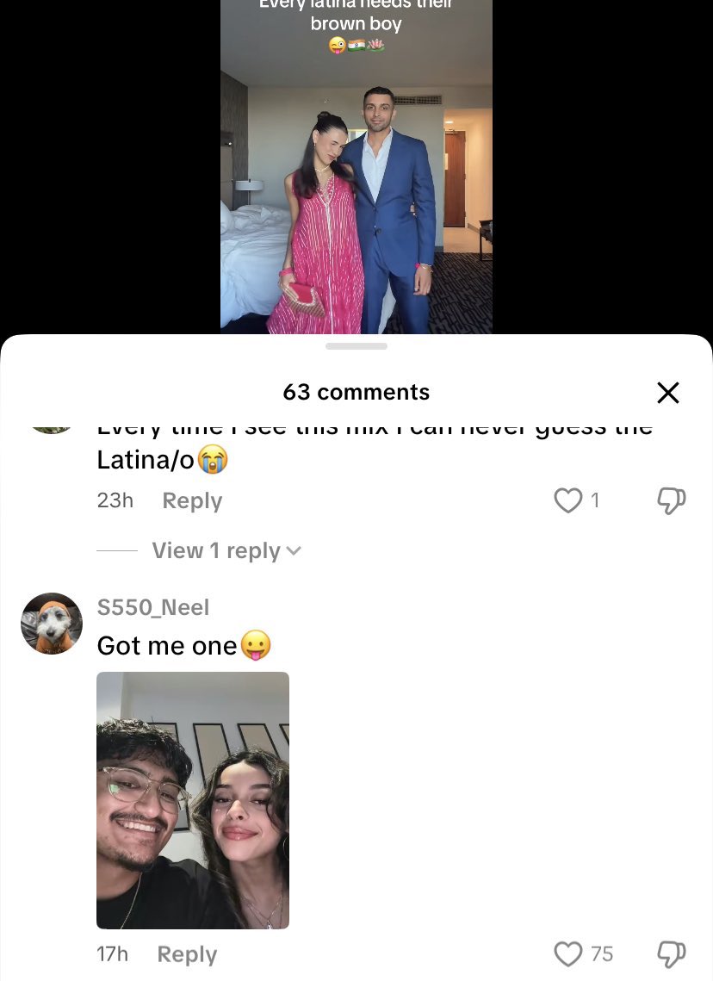This screenshot has height=981, width=713.
Task: Reply to the 23h comment
Action: click(192, 500)
